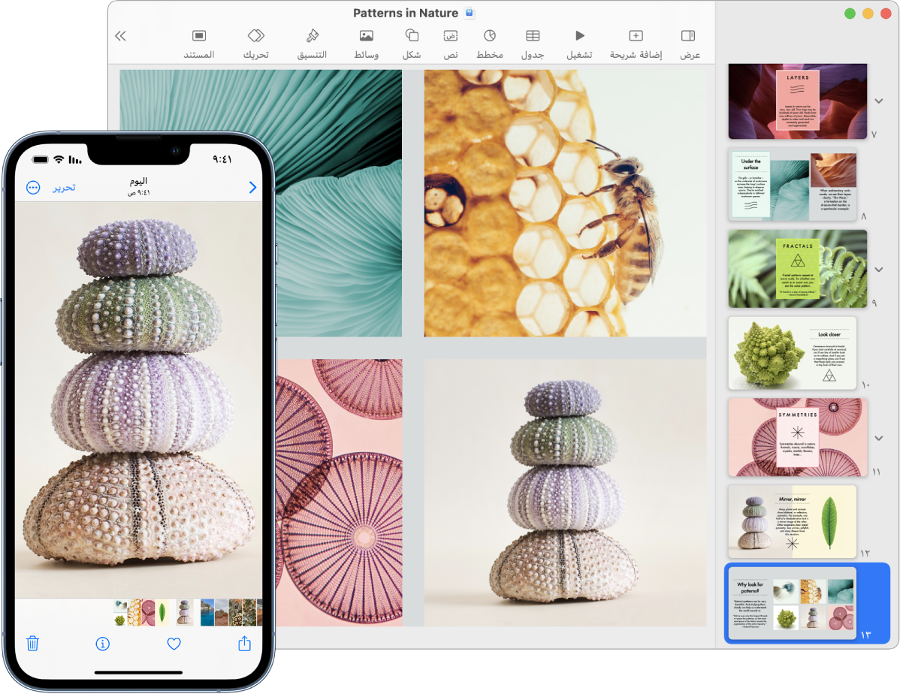This screenshot has width=903, height=697.
Task: Start the presentation with تشغيل
Action: (x=578, y=35)
